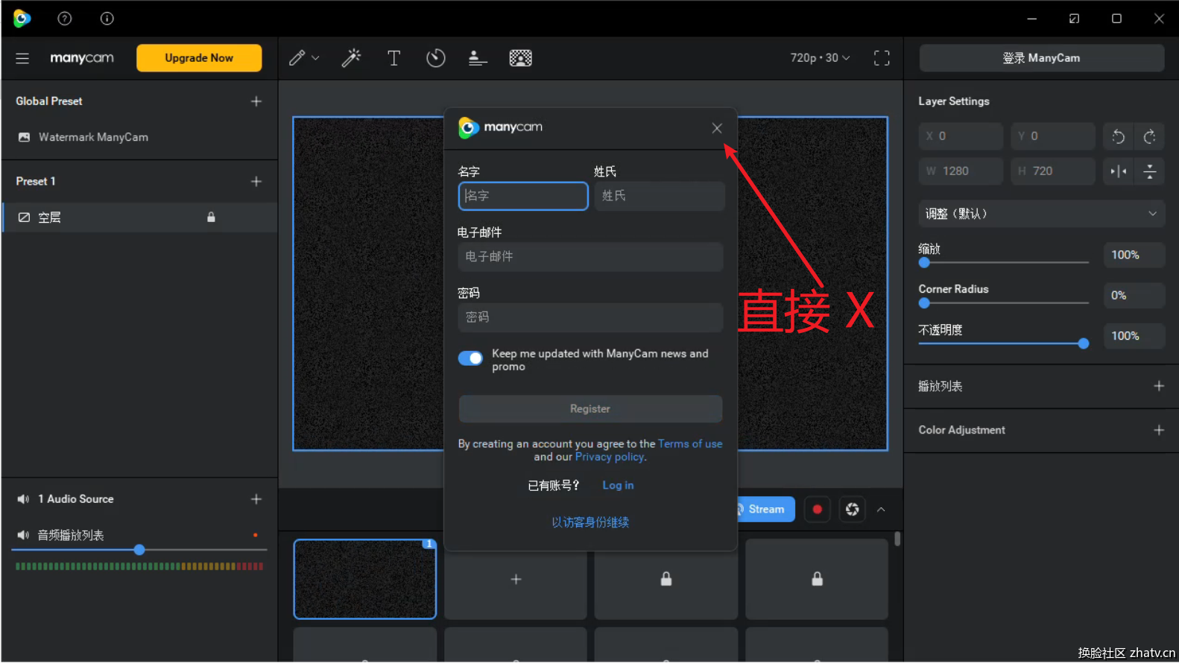Select the Text tool
This screenshot has width=1179, height=663.
pyautogui.click(x=393, y=58)
